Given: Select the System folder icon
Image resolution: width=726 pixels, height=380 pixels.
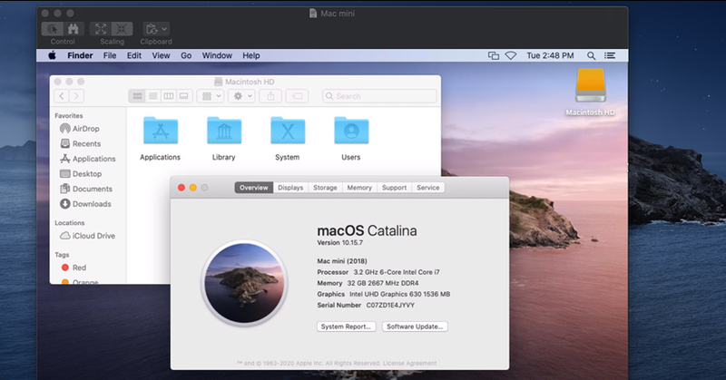Looking at the screenshot, I should 288,131.
